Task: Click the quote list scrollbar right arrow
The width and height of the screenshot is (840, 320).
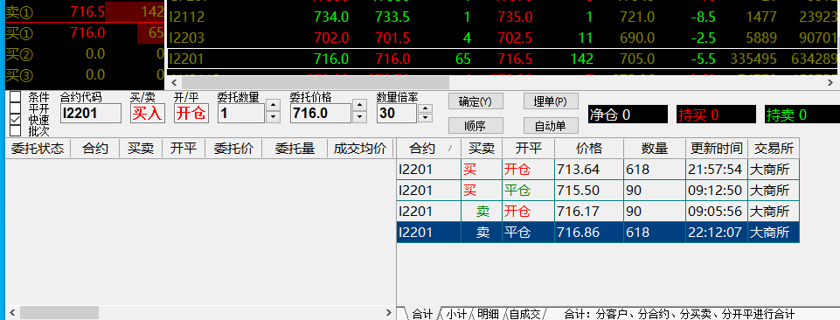Action: [x=831, y=82]
